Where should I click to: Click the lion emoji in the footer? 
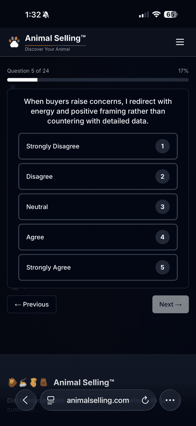(12, 382)
